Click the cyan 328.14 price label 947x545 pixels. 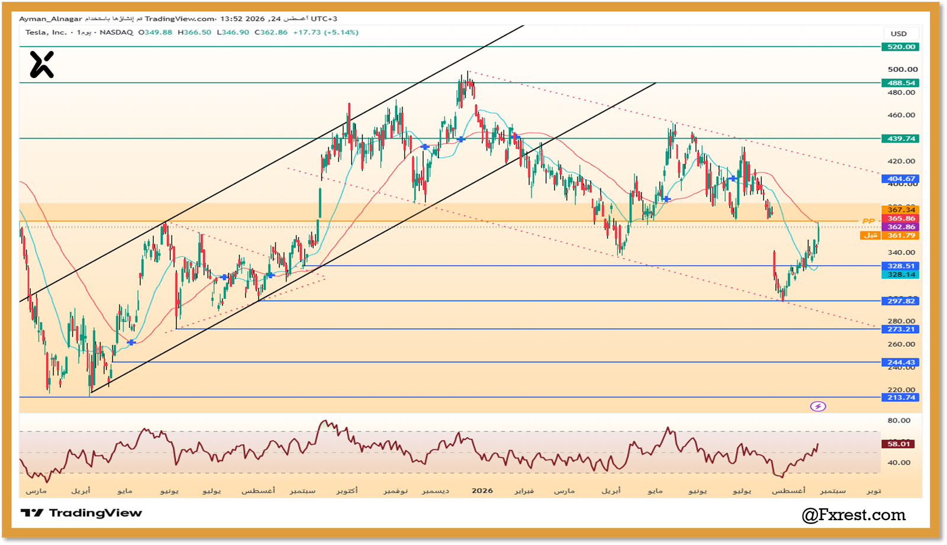pos(901,275)
